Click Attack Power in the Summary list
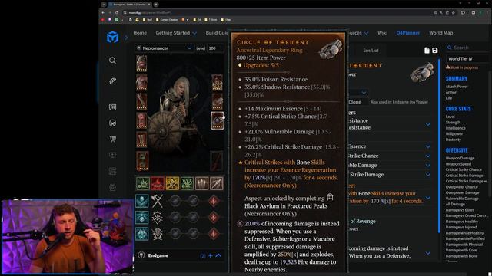This screenshot has height=276, width=492. tap(457, 87)
